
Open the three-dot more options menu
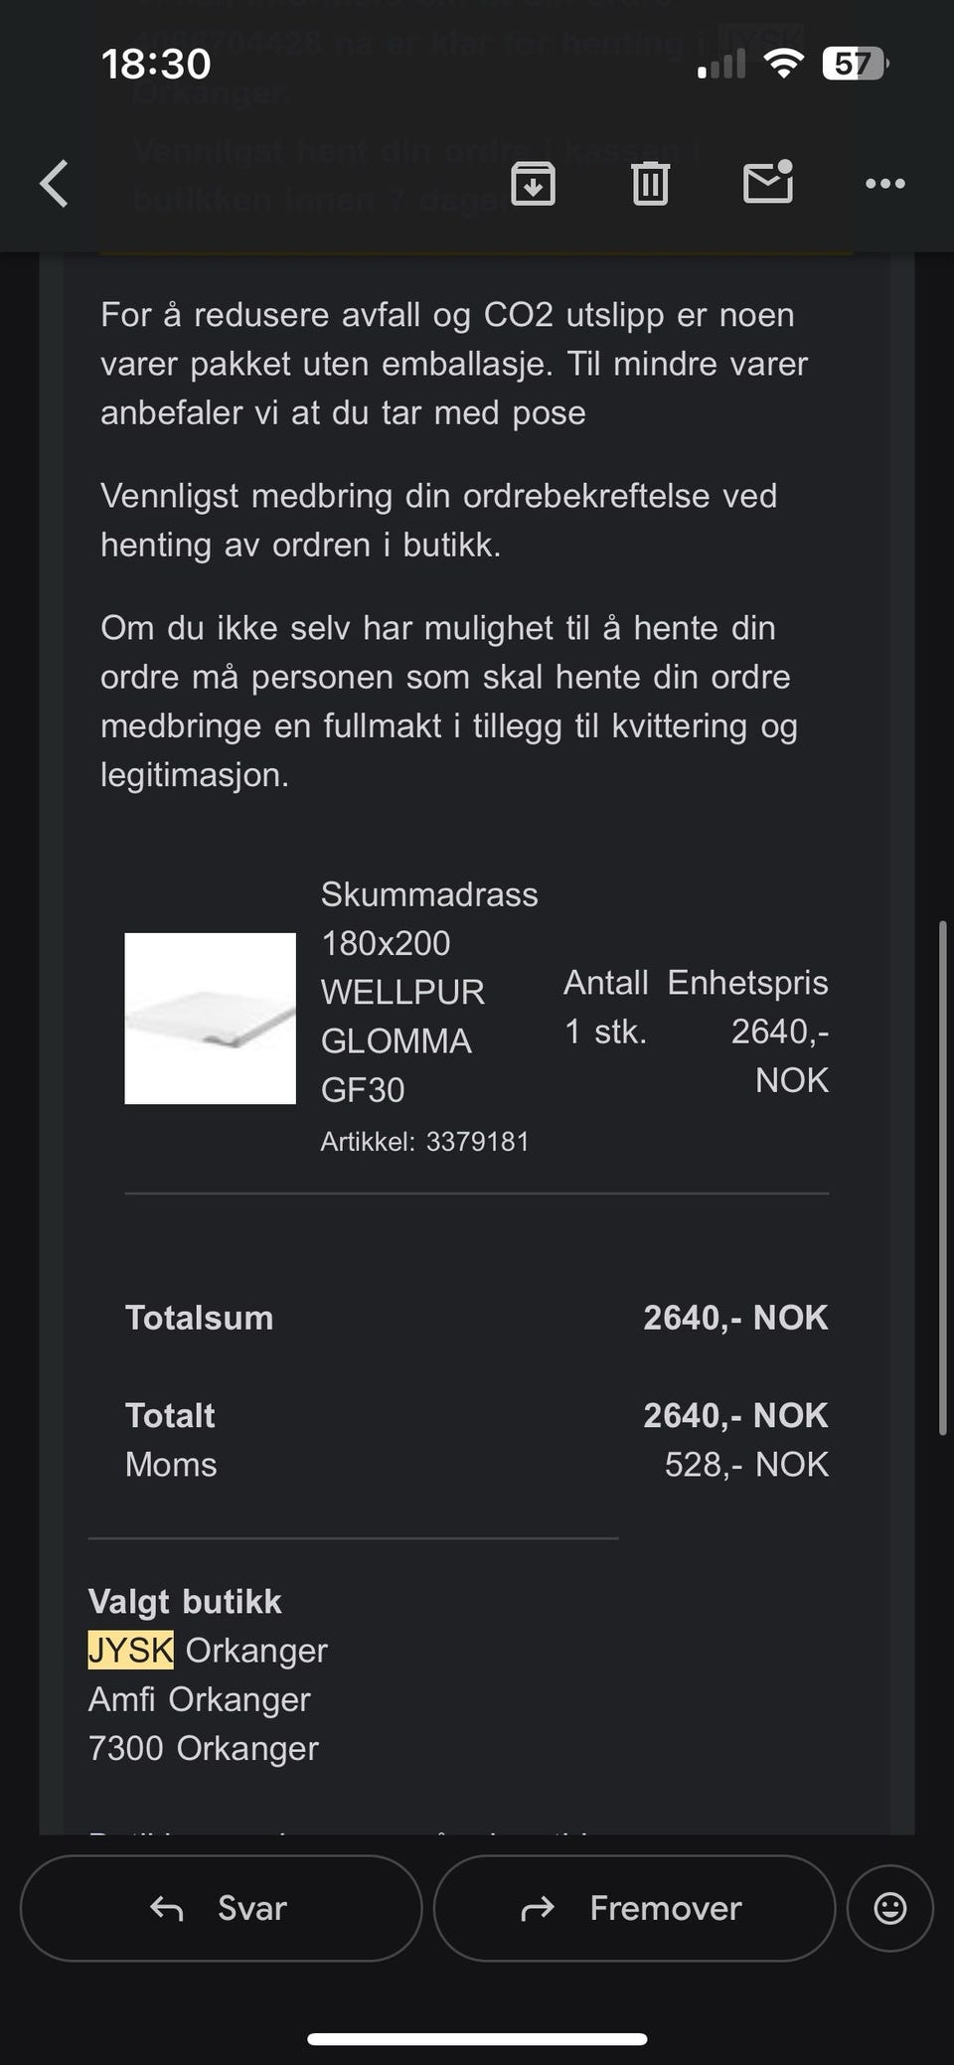884,184
